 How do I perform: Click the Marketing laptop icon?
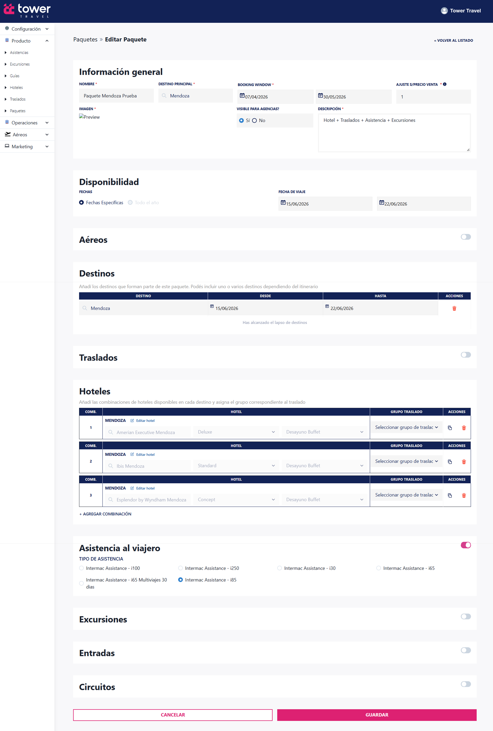coord(7,146)
